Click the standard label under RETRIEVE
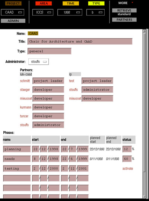The image size is (149, 201). [x=124, y=14]
